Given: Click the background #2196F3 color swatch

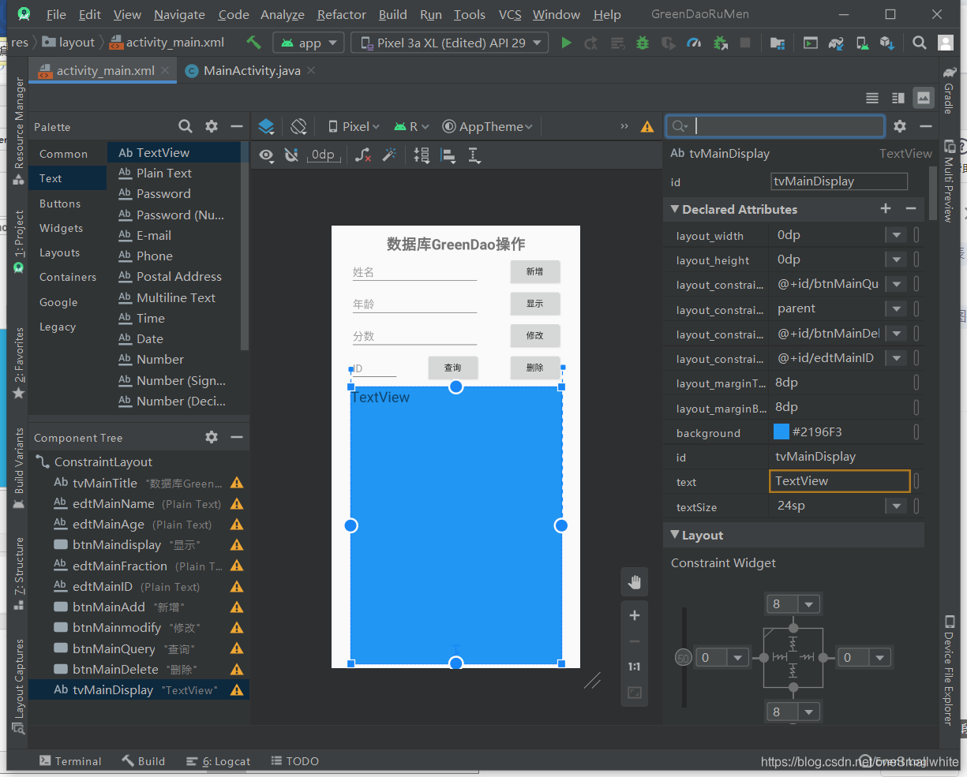Looking at the screenshot, I should tap(781, 431).
